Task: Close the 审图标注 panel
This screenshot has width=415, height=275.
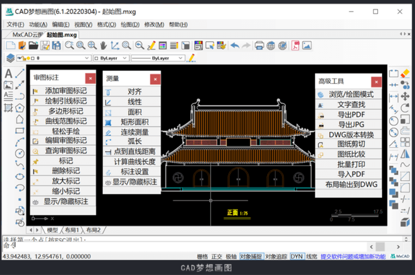Action: coord(90,79)
